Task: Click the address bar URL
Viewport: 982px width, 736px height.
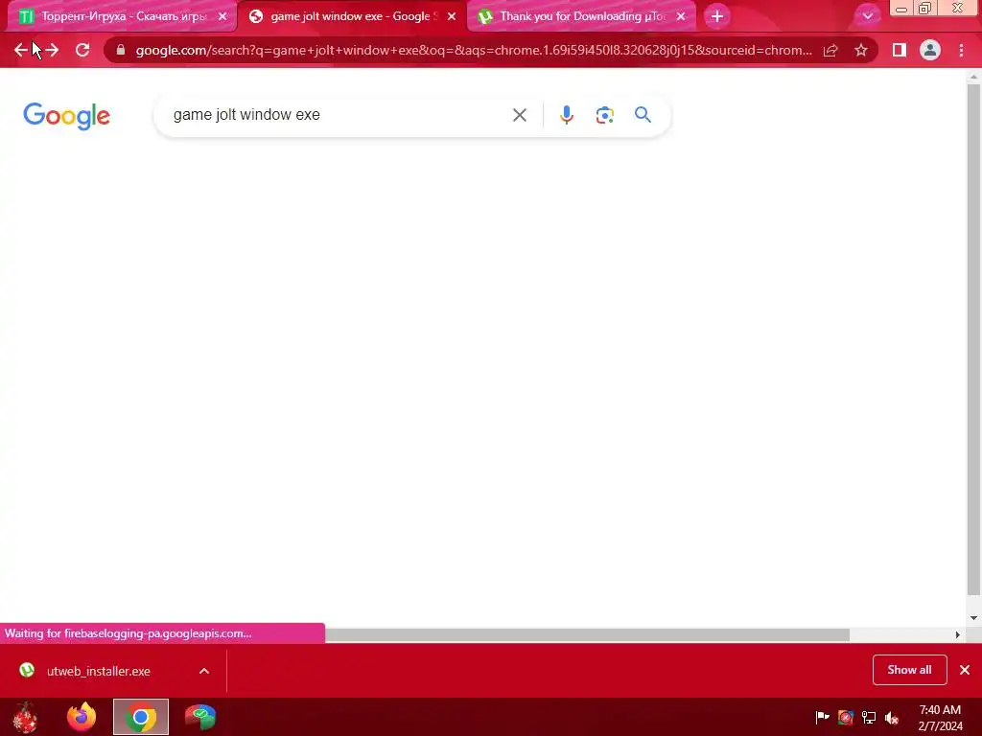Action: (x=474, y=50)
